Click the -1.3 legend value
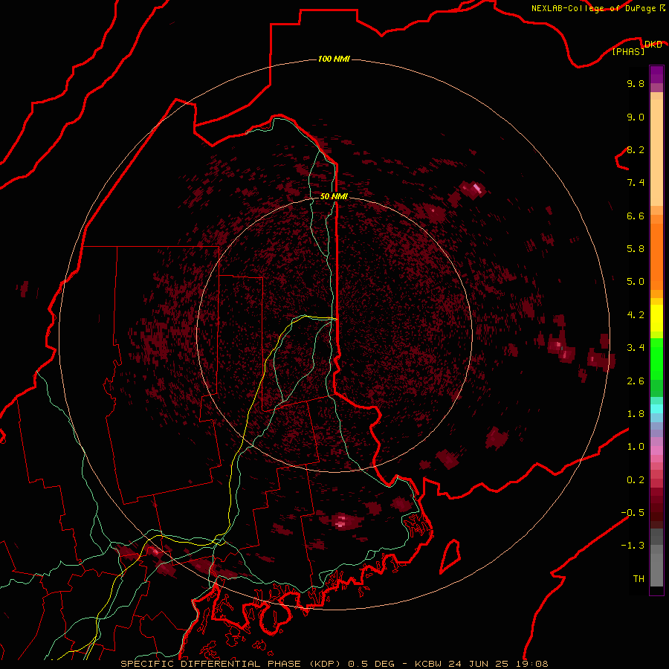The image size is (669, 669). (x=633, y=546)
